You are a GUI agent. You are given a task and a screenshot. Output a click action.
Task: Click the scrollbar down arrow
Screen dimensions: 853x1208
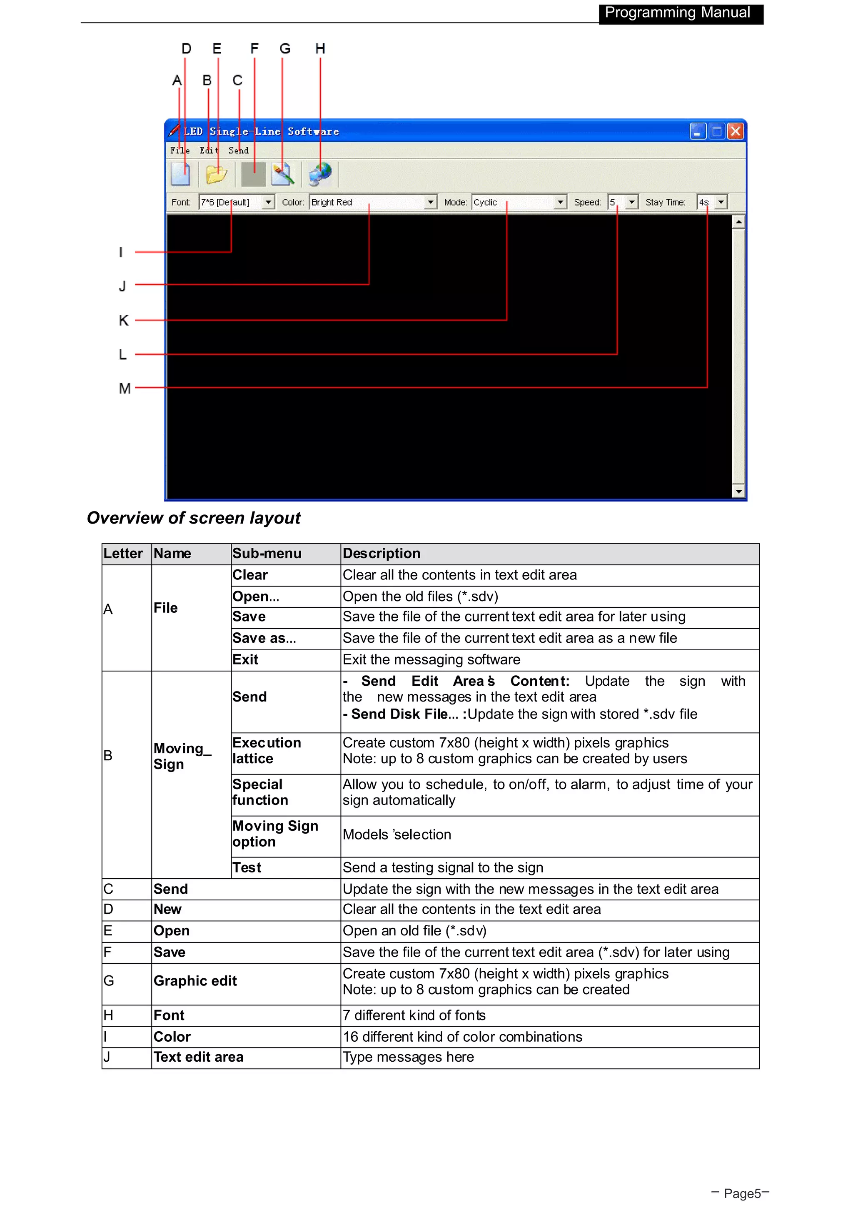[739, 491]
